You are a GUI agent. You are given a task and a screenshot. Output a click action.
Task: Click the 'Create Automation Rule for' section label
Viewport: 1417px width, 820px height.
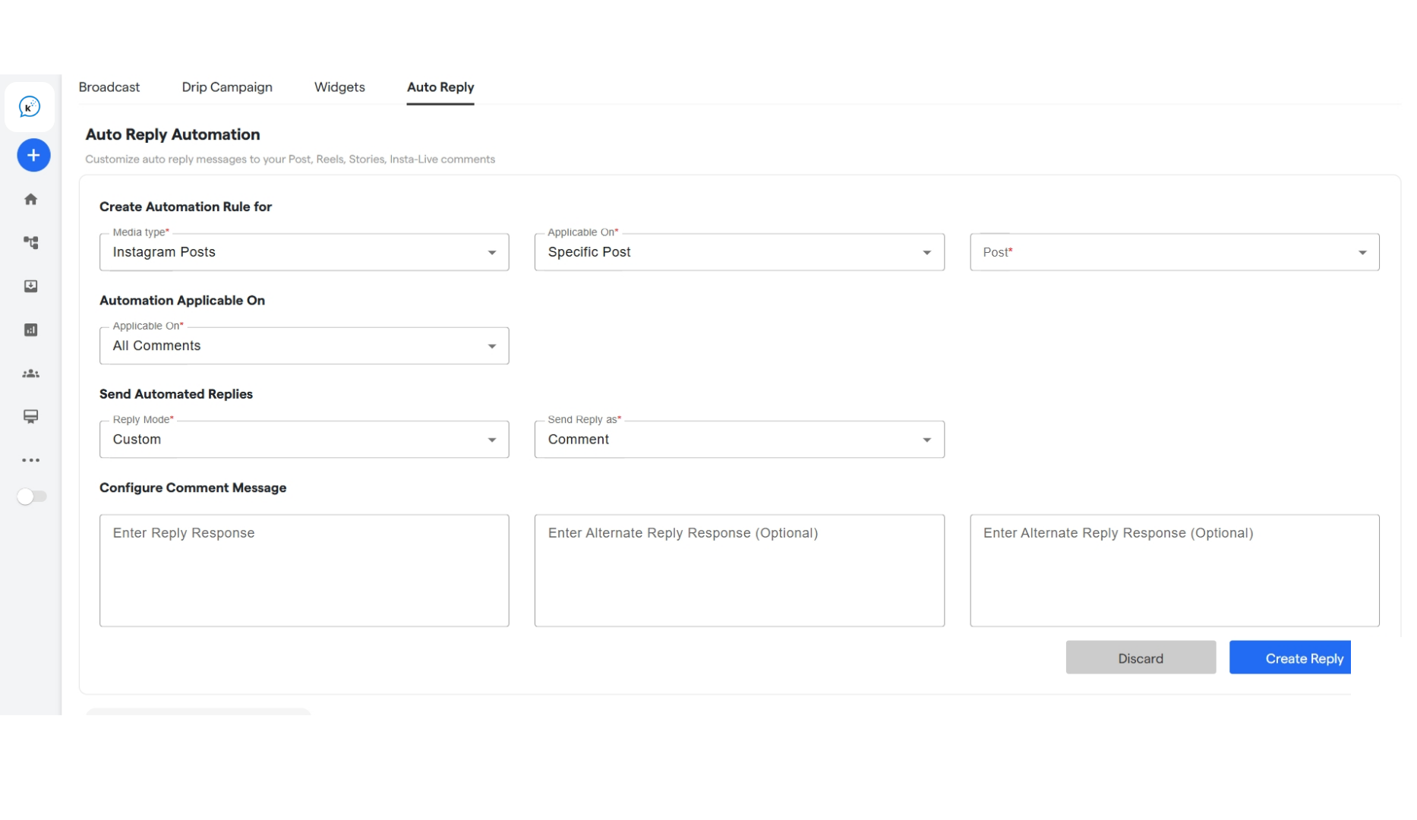tap(185, 207)
